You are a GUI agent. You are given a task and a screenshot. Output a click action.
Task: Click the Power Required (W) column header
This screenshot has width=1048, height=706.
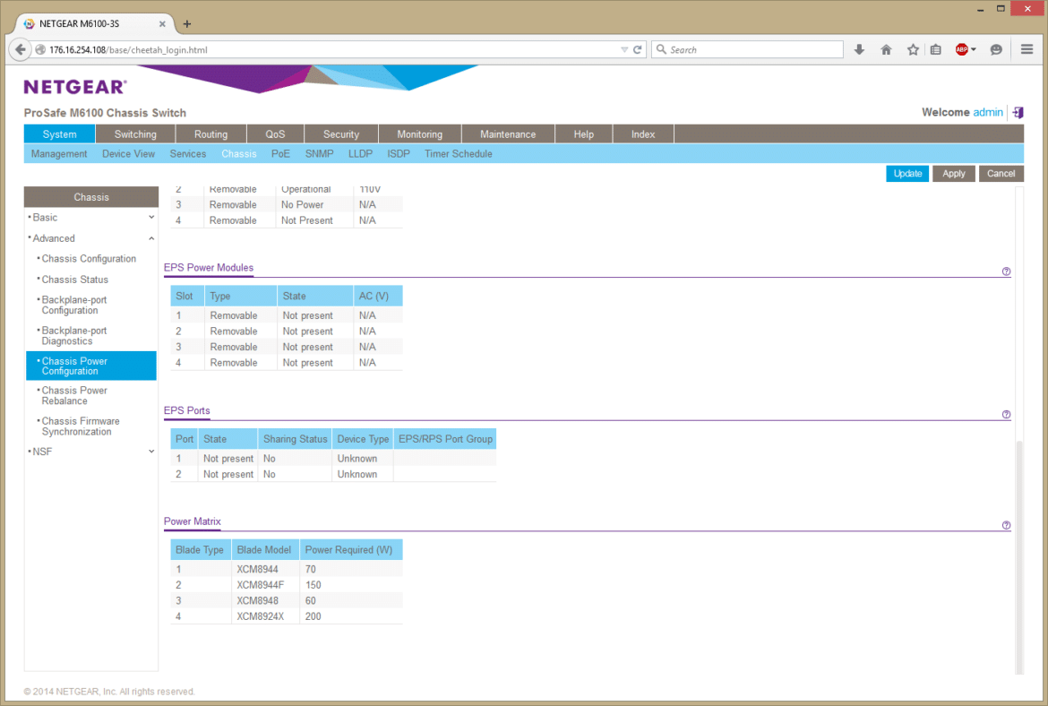click(x=351, y=549)
